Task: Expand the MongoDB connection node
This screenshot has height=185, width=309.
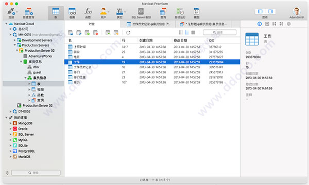Action: (x=10, y=123)
